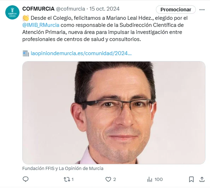Bookmark this tweet

click(x=191, y=179)
